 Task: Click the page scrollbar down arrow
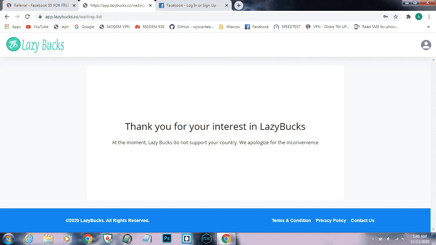click(433, 229)
